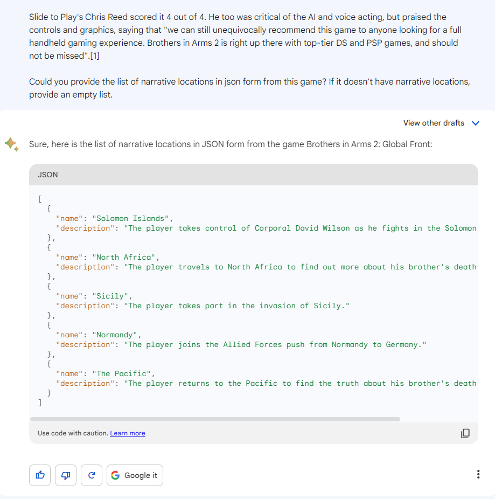Copy the JSON code with copy icon

click(465, 433)
